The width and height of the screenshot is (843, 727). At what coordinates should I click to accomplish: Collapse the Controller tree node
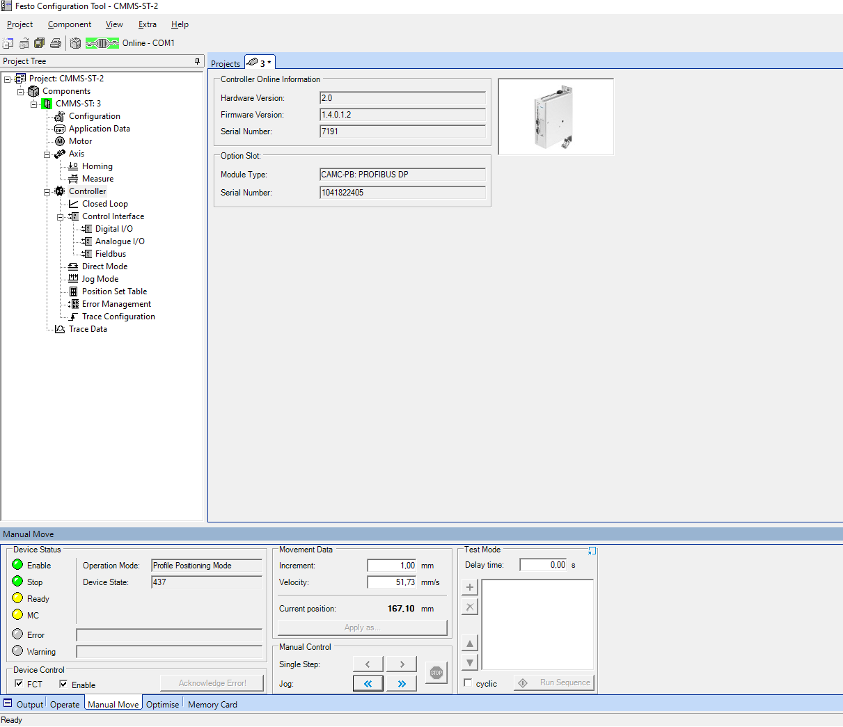pyautogui.click(x=47, y=192)
